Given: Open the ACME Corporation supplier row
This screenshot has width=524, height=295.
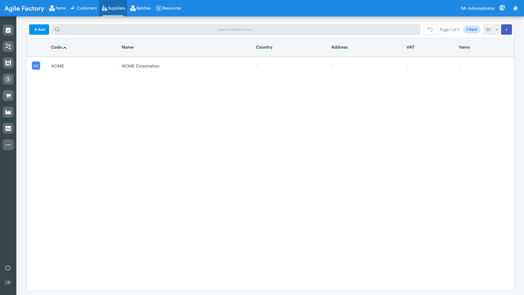Looking at the screenshot, I should pos(270,66).
